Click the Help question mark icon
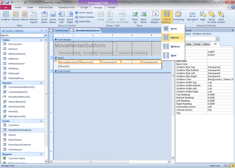 (233, 7)
